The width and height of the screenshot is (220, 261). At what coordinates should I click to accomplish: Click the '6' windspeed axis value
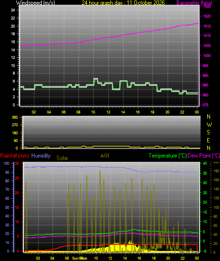(14, 81)
